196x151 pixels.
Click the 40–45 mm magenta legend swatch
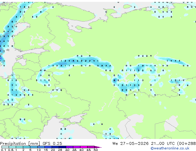coord(84,147)
